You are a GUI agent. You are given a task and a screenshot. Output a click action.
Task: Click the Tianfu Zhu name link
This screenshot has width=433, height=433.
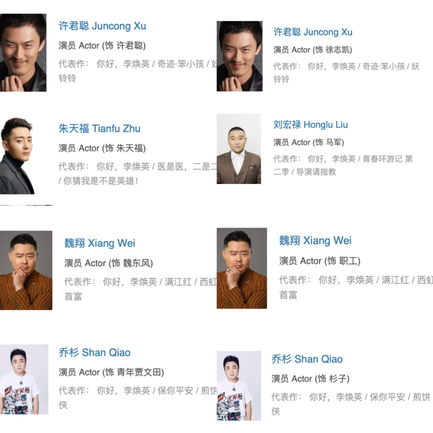[99, 129]
